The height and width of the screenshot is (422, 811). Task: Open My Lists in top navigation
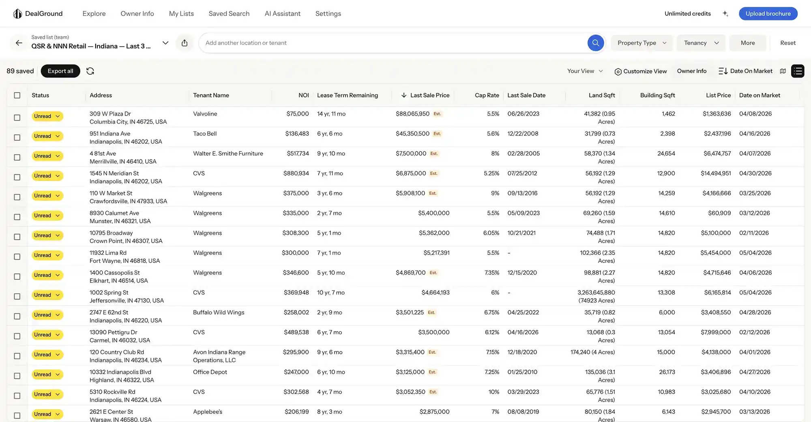click(181, 14)
